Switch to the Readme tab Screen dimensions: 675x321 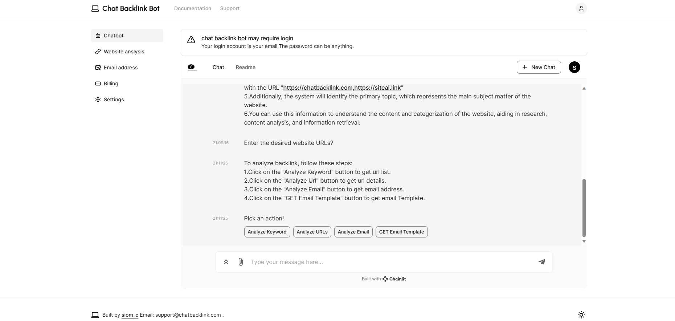(245, 67)
